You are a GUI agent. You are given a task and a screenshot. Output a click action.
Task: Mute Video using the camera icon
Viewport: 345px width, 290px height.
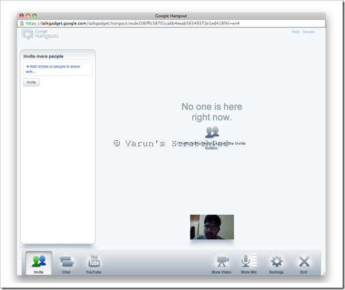pos(222,264)
